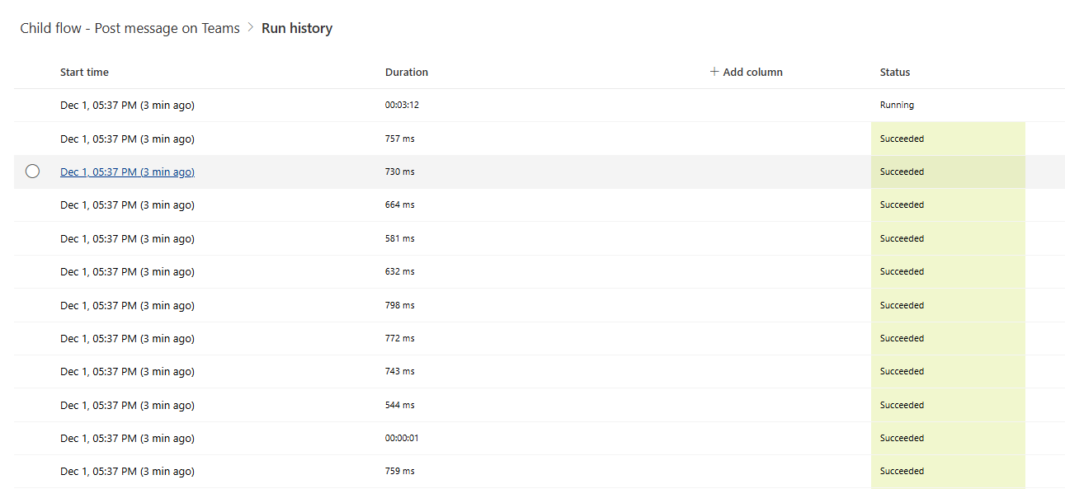Click Succeeded status on the 664 ms run
Viewport: 1065px width, 489px height.
(902, 205)
